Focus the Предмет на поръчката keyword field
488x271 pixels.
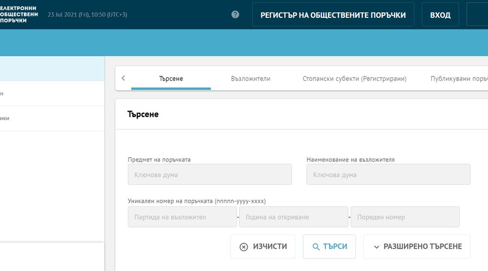pos(209,175)
